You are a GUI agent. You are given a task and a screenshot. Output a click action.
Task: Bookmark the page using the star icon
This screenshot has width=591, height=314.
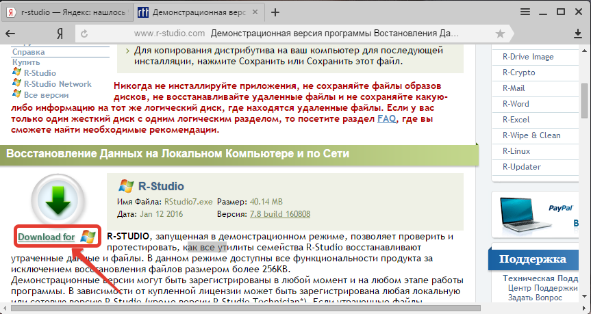[500, 34]
